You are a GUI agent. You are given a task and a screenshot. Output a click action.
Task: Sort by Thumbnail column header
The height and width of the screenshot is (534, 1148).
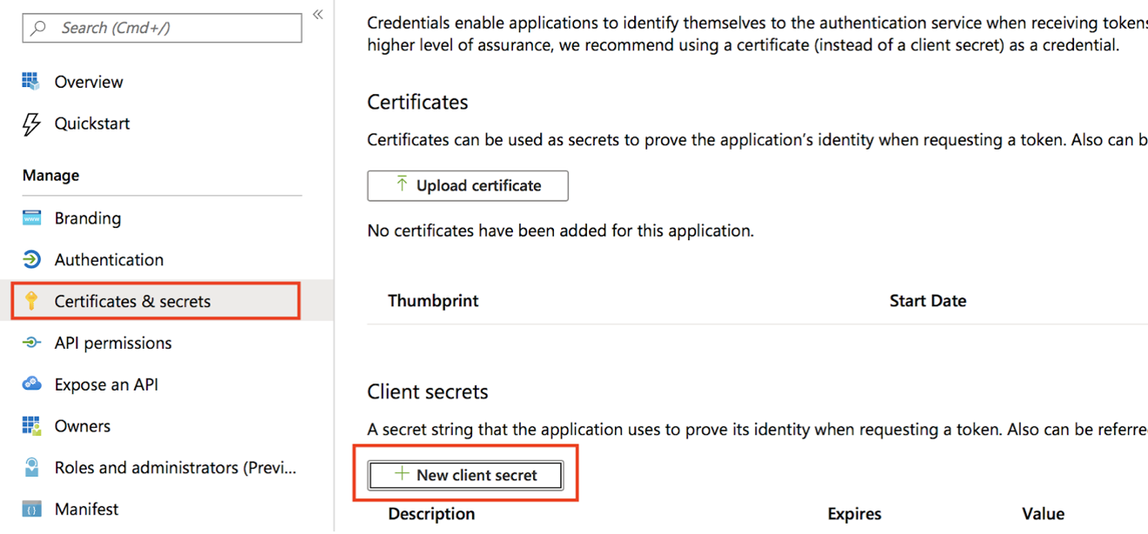[x=433, y=301]
